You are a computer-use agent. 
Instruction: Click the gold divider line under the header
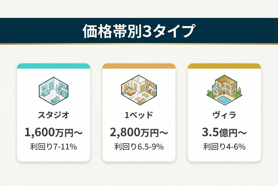pyautogui.click(x=139, y=44)
